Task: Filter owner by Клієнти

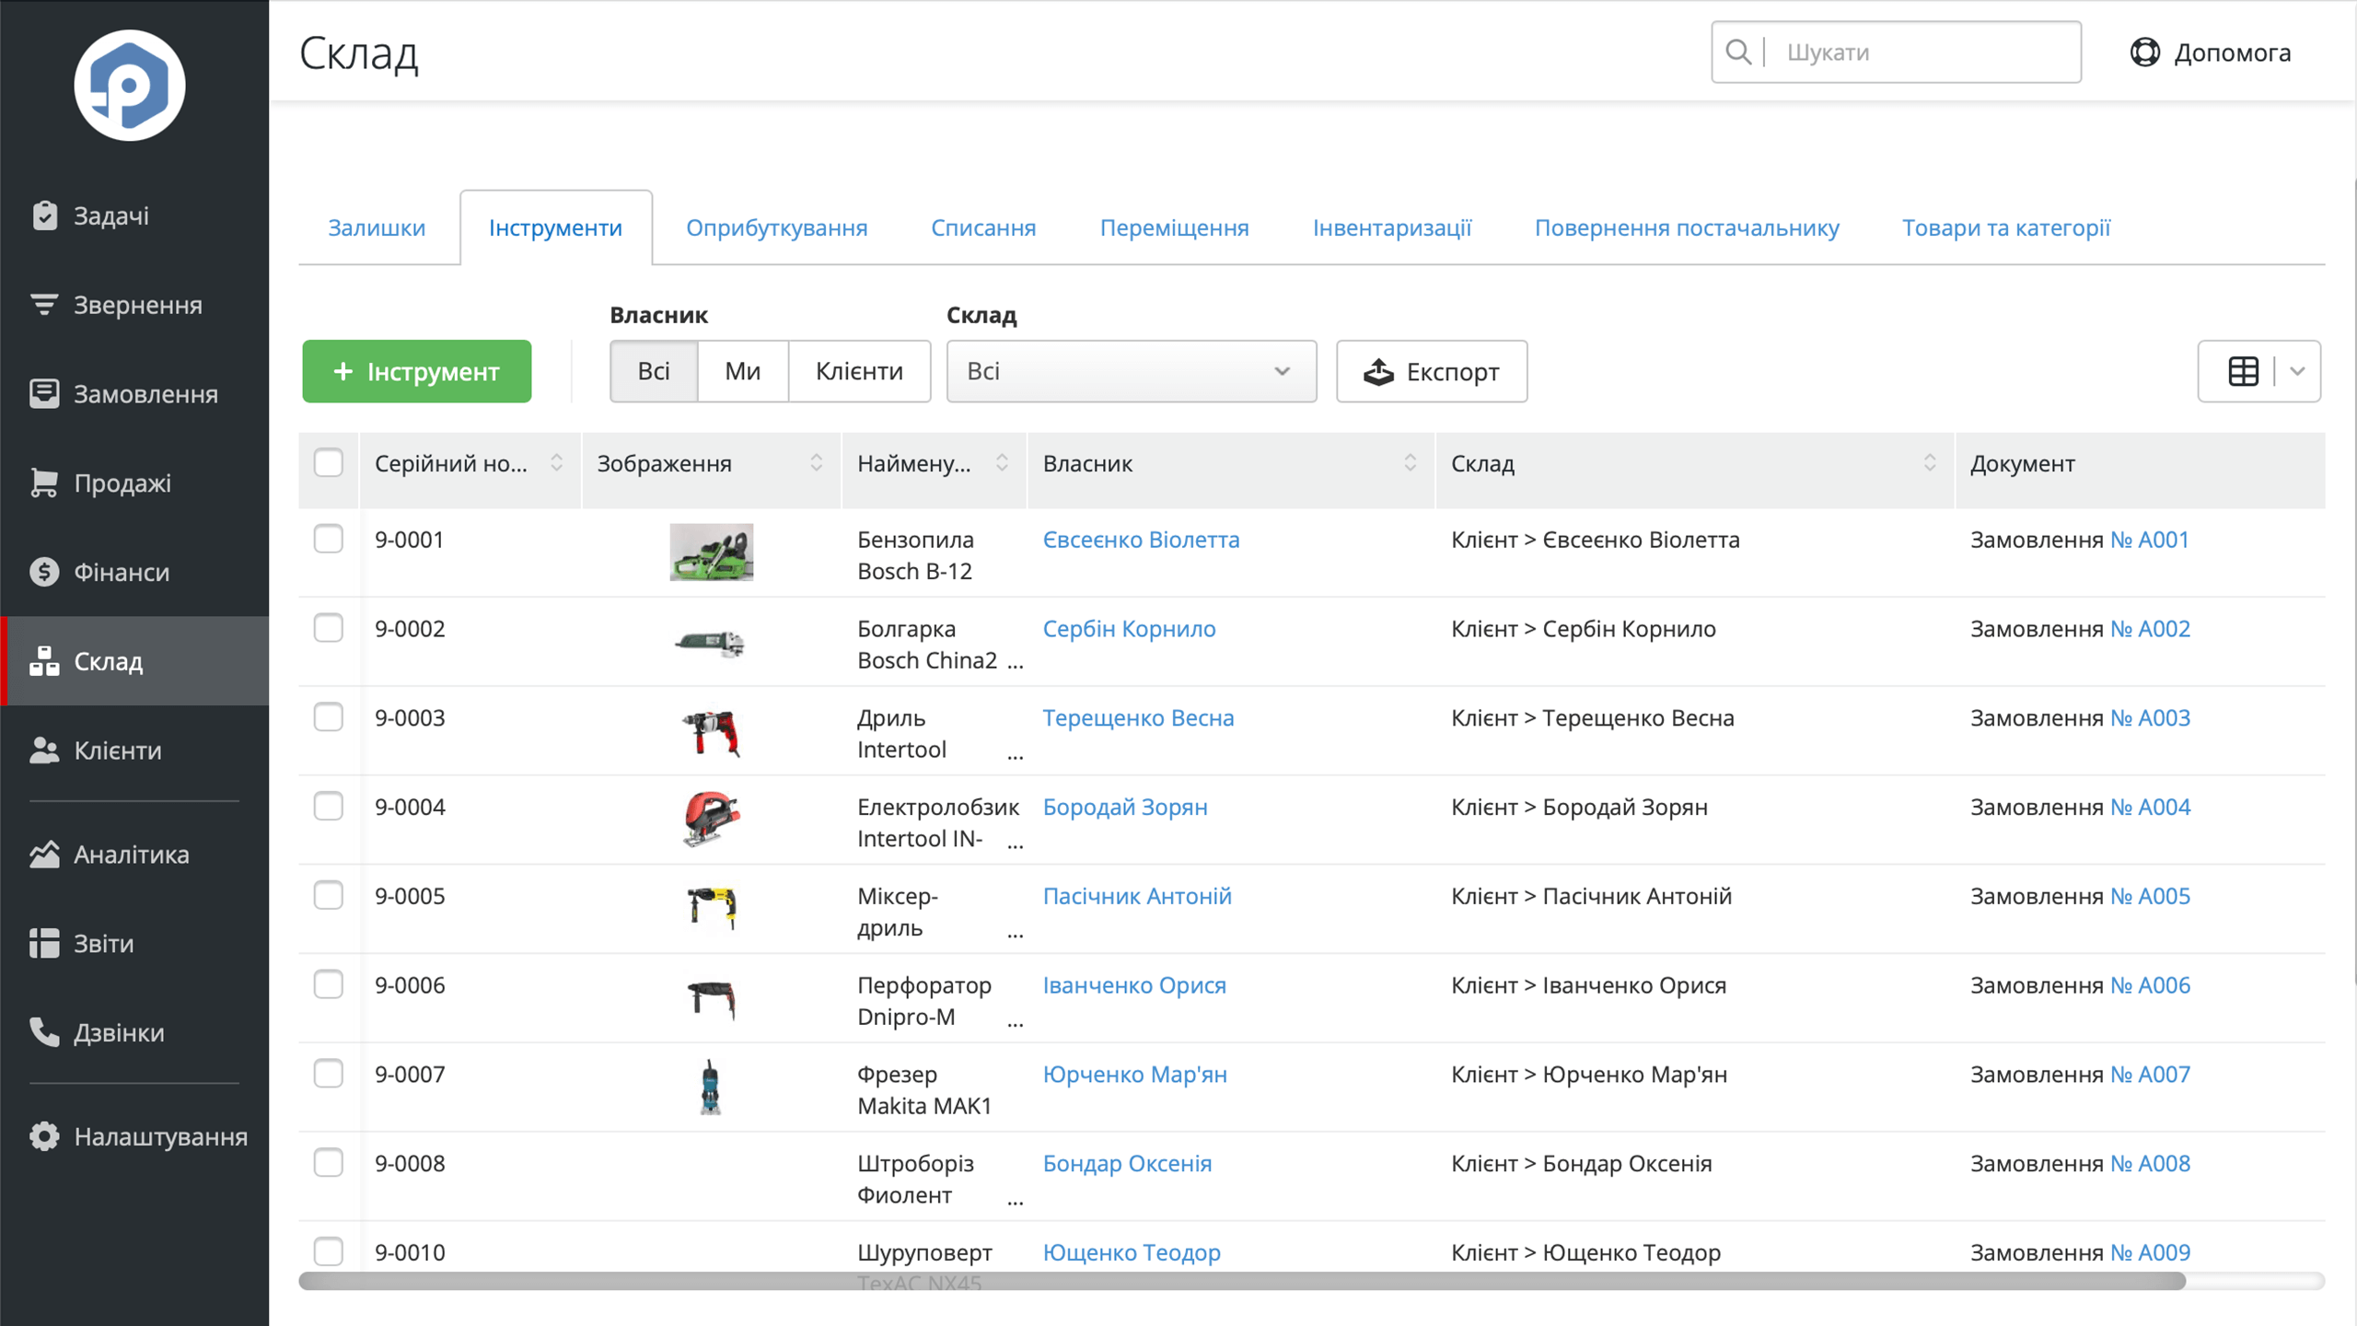Action: [859, 371]
